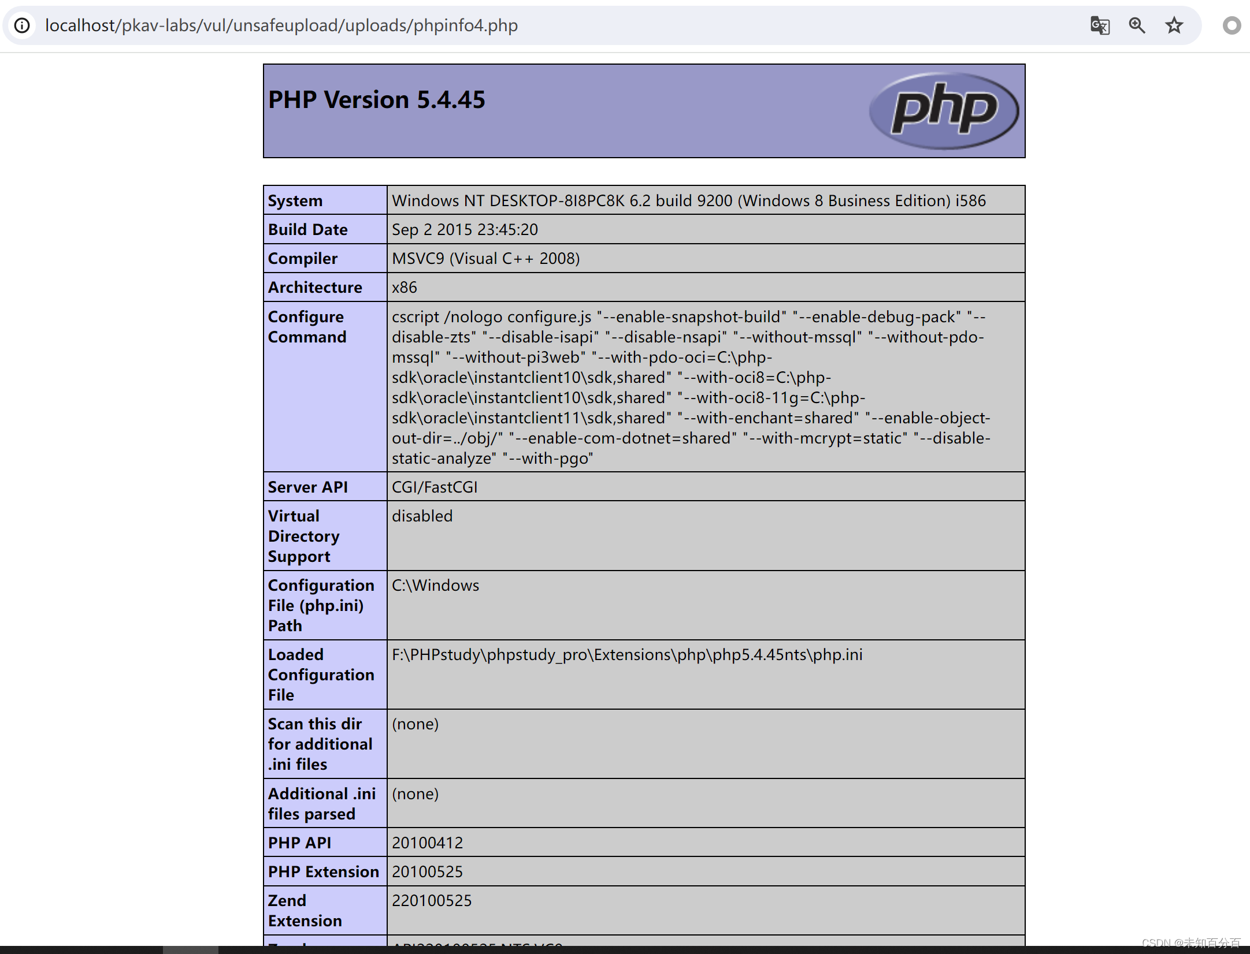Bookmark this page with the star icon

pos(1174,25)
